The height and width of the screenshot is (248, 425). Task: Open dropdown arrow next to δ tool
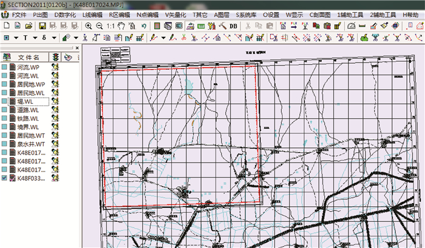54,38
